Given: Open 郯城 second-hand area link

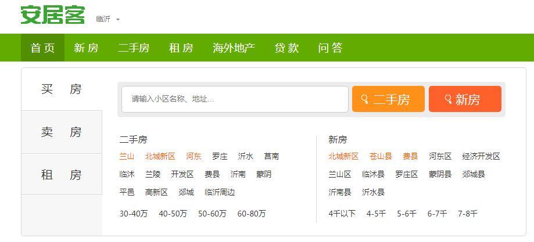Looking at the screenshot, I should click(x=186, y=193).
